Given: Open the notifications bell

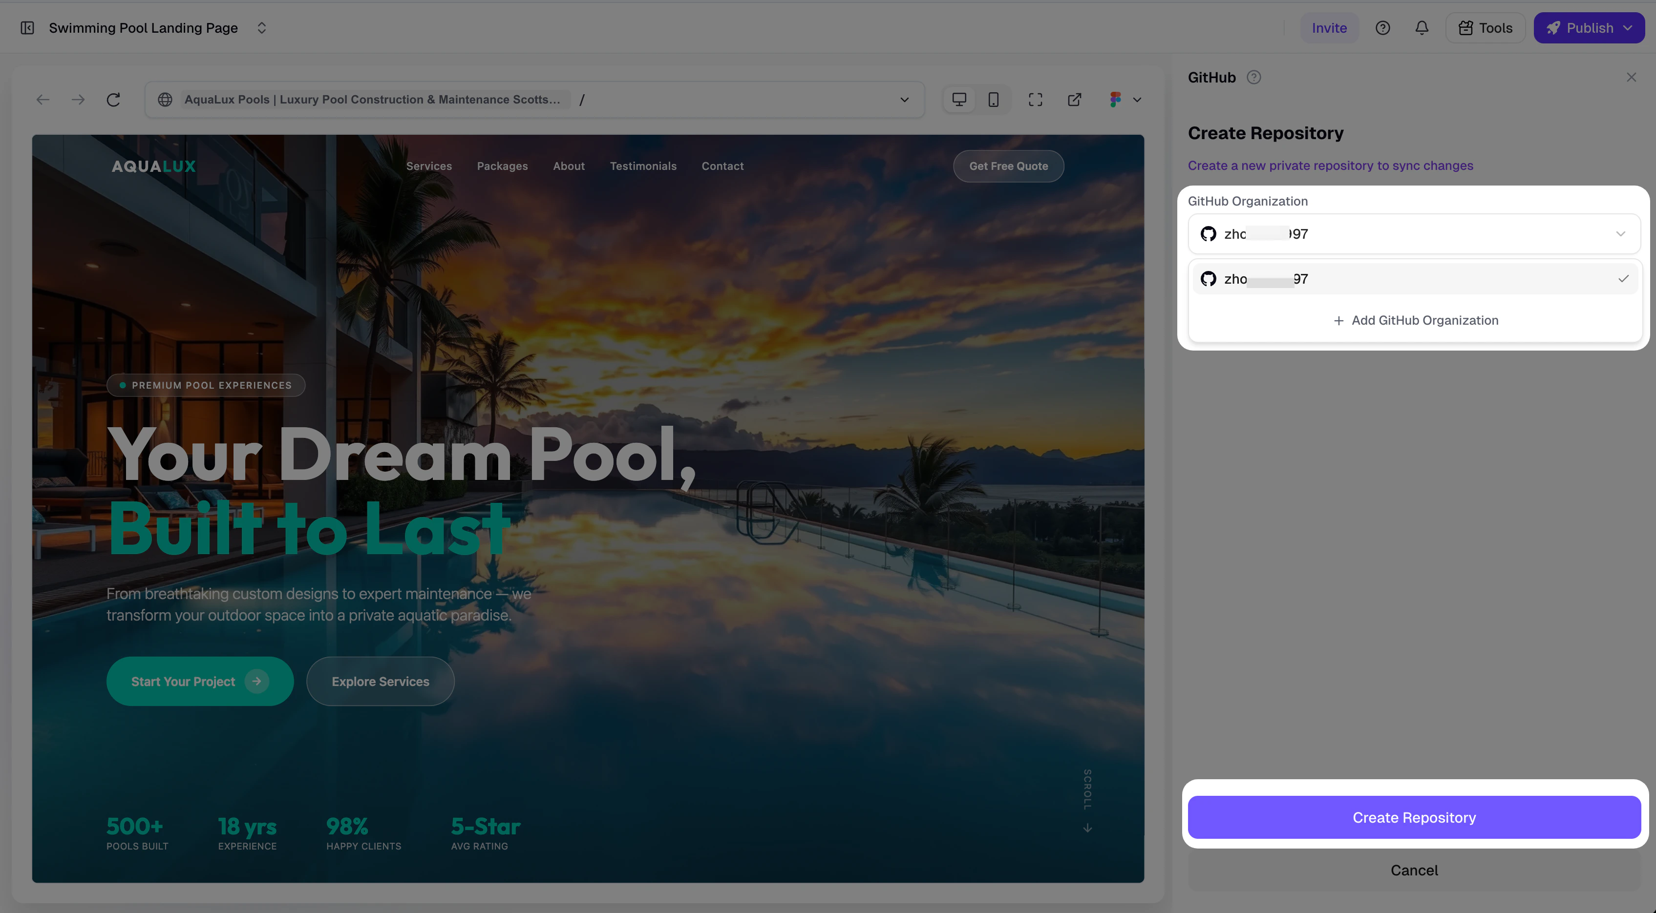Looking at the screenshot, I should (1422, 28).
